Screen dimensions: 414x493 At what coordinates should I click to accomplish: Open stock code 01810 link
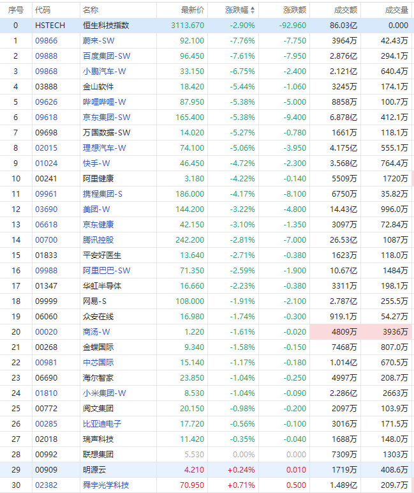[46, 393]
